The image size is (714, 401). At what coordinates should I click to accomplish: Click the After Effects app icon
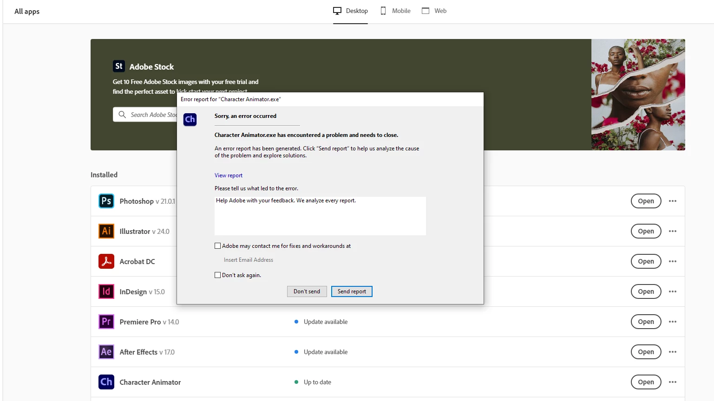coord(106,352)
